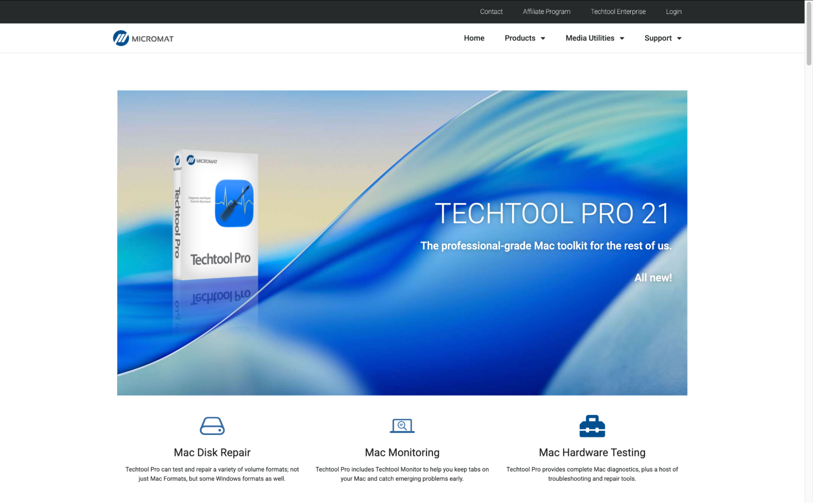Click the Micromat logo in header

(x=143, y=38)
